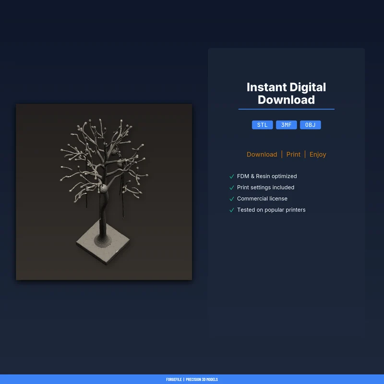Image resolution: width=384 pixels, height=384 pixels.
Task: Click the STL format badge
Action: pyautogui.click(x=262, y=125)
